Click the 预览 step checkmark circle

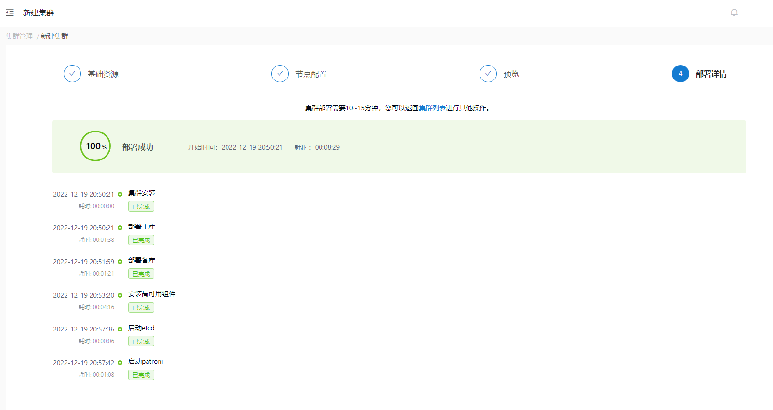[488, 74]
